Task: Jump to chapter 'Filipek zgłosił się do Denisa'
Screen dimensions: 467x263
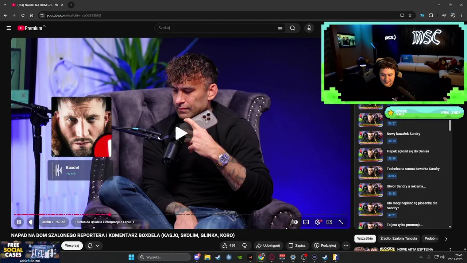Action: [x=408, y=151]
